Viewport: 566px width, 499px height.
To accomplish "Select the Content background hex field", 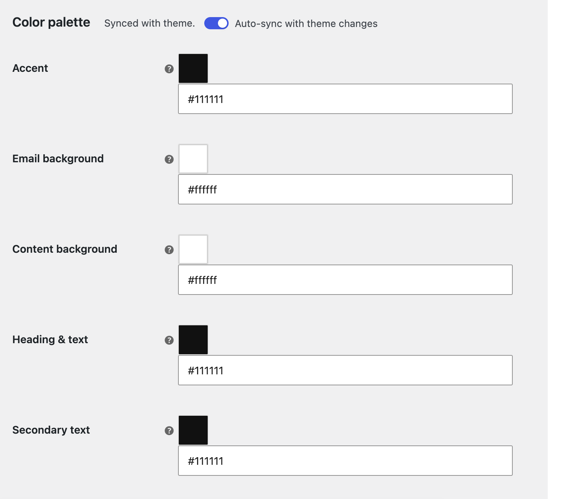I will click(345, 280).
